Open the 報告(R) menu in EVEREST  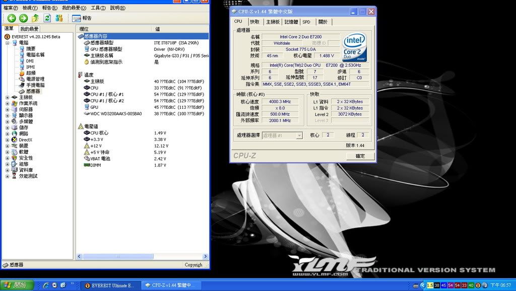coord(50,8)
